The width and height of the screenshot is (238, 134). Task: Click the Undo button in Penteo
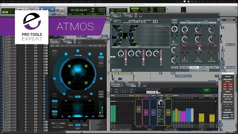tap(116, 89)
